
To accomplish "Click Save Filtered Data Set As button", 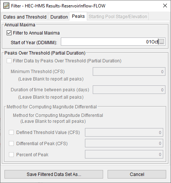I will [x=54, y=174].
